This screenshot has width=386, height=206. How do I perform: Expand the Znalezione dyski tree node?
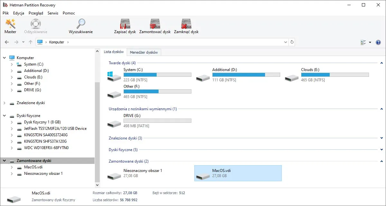pyautogui.click(x=4, y=103)
